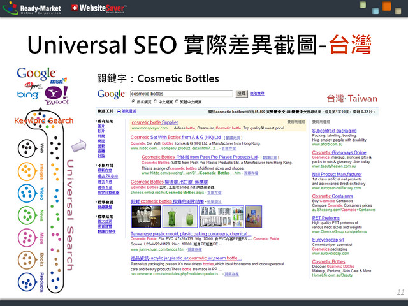408x306 pixels.
Task: Click the red 台灣 Taiwan label
Action: 352,99
